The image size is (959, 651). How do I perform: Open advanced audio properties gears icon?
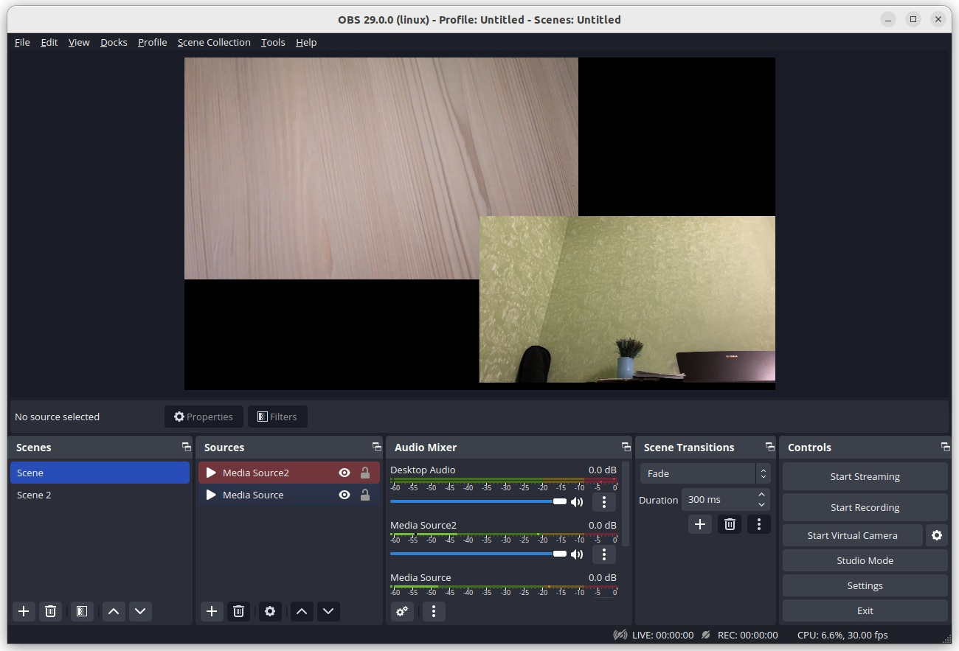(x=402, y=611)
